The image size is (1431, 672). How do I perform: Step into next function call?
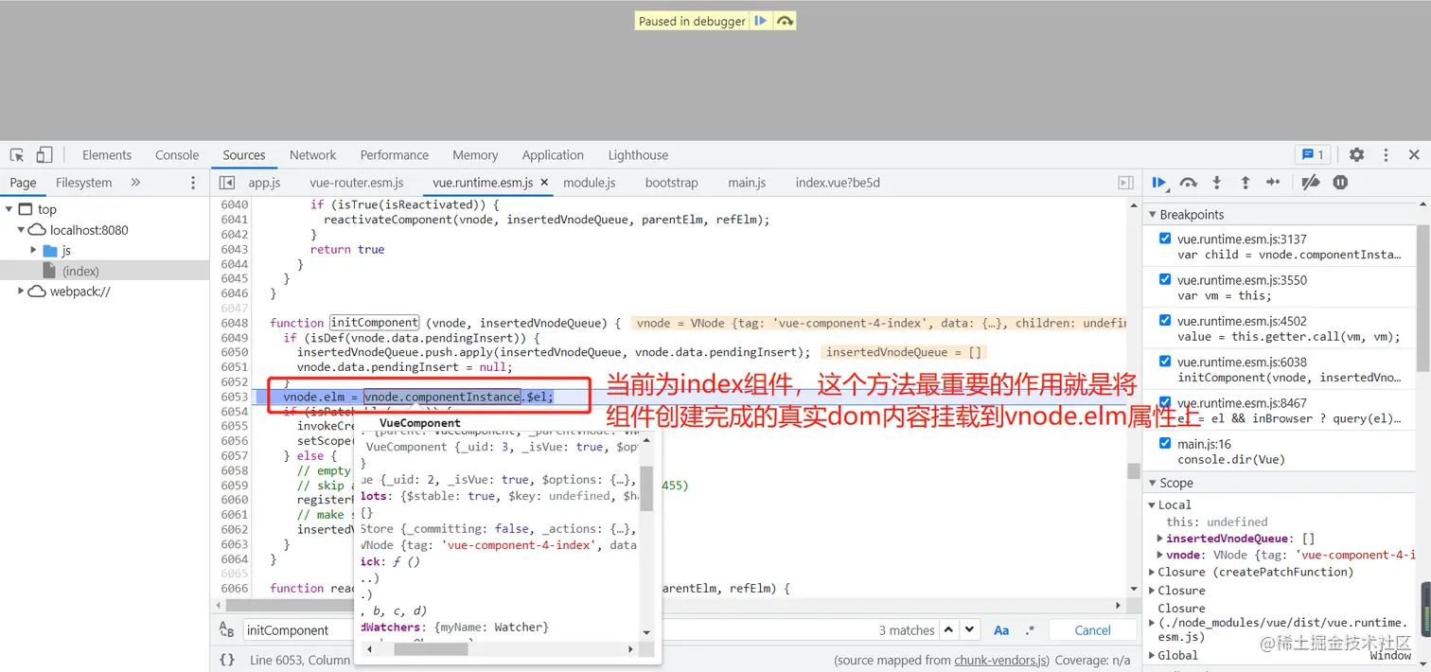click(x=1217, y=183)
